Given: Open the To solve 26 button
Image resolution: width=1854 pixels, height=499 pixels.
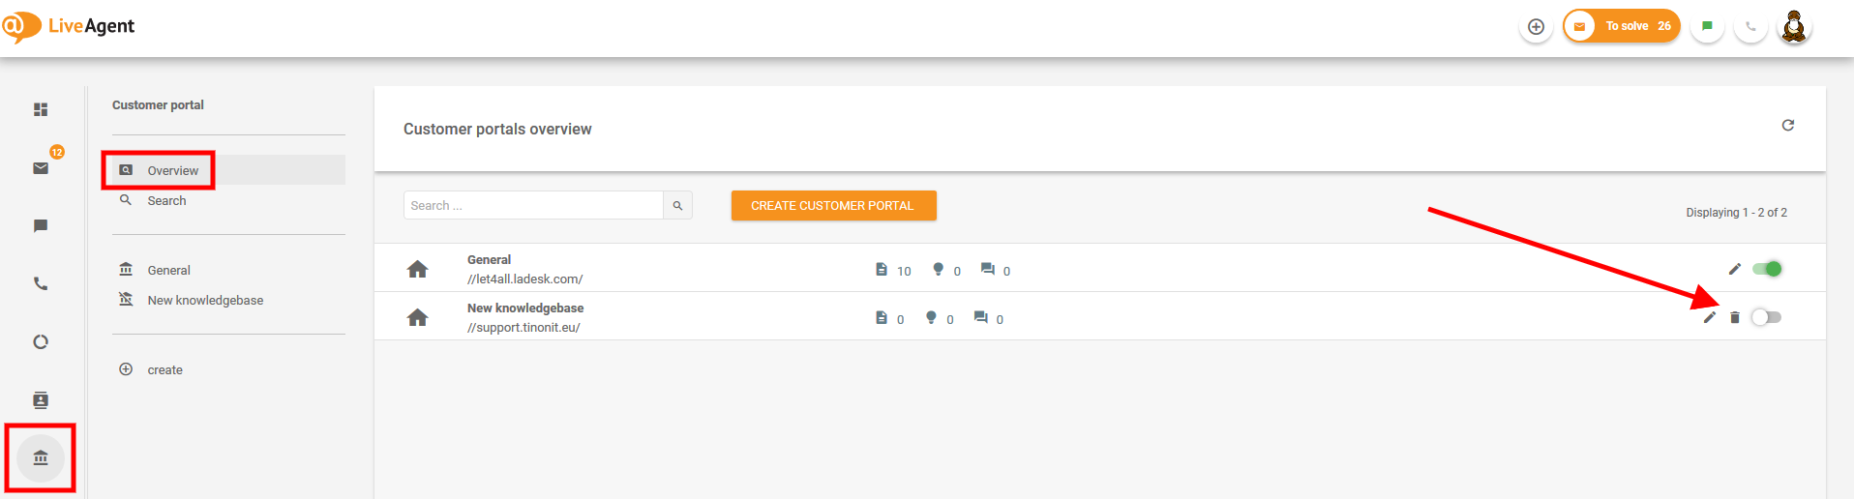Looking at the screenshot, I should (1622, 26).
